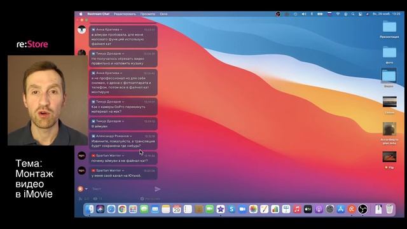The image size is (407, 229).
Task: Open Apple TV from the Dock
Action: pos(308,209)
